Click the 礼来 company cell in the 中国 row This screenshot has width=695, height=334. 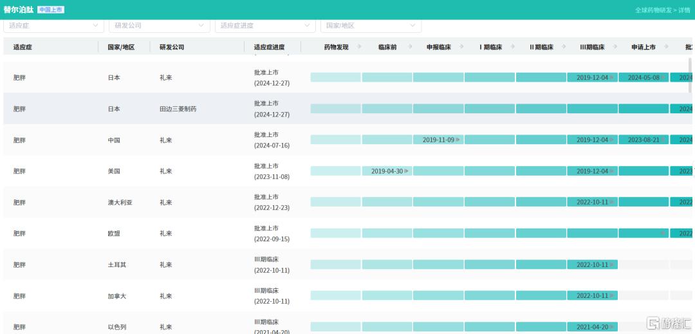tap(166, 140)
